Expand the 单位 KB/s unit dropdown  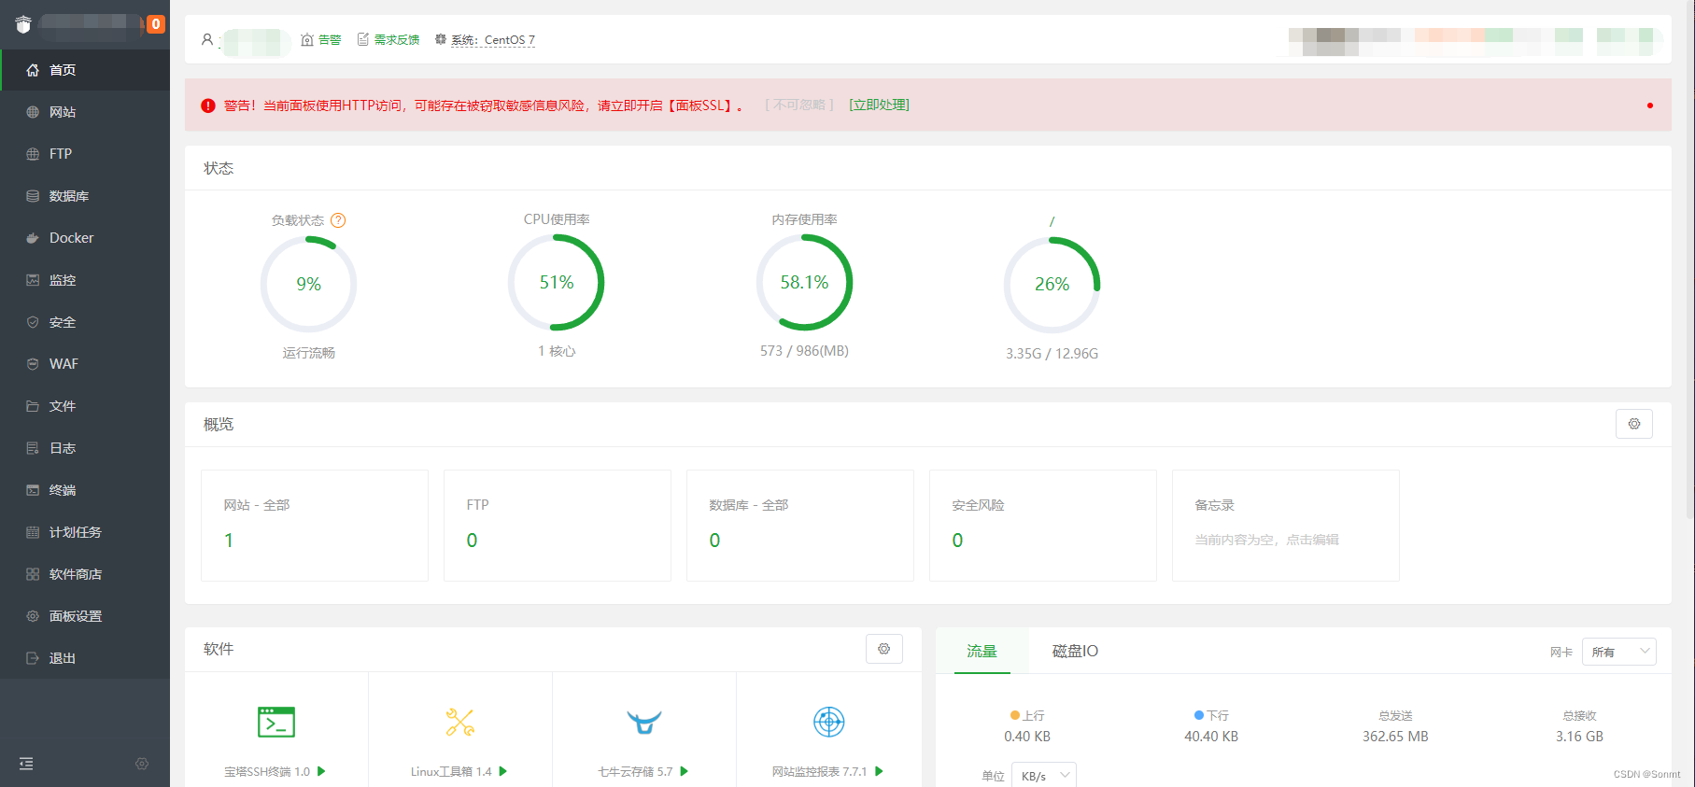[1043, 776]
